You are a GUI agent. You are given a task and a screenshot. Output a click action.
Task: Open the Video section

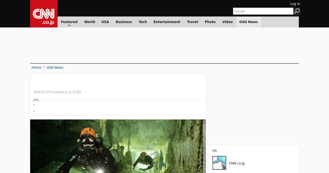click(x=228, y=22)
